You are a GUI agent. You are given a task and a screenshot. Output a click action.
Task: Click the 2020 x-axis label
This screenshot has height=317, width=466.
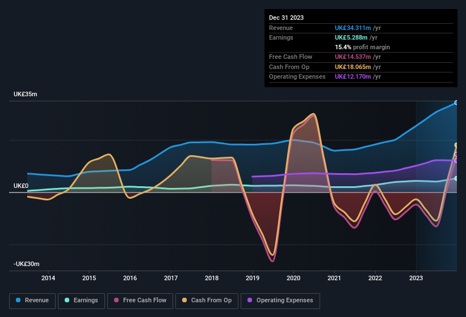[293, 278]
